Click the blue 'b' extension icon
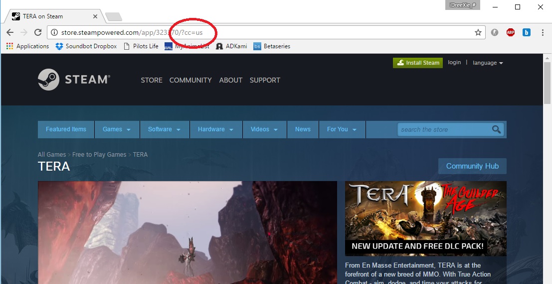Image resolution: width=552 pixels, height=284 pixels. [526, 33]
